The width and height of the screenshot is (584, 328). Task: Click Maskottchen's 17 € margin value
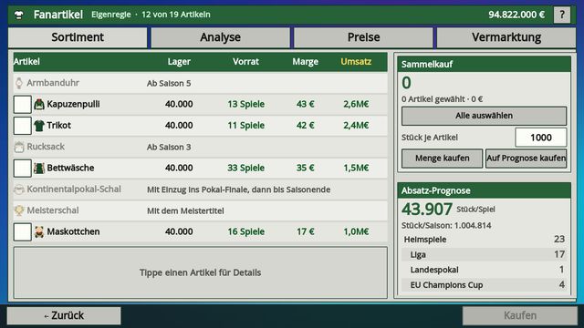tap(306, 231)
